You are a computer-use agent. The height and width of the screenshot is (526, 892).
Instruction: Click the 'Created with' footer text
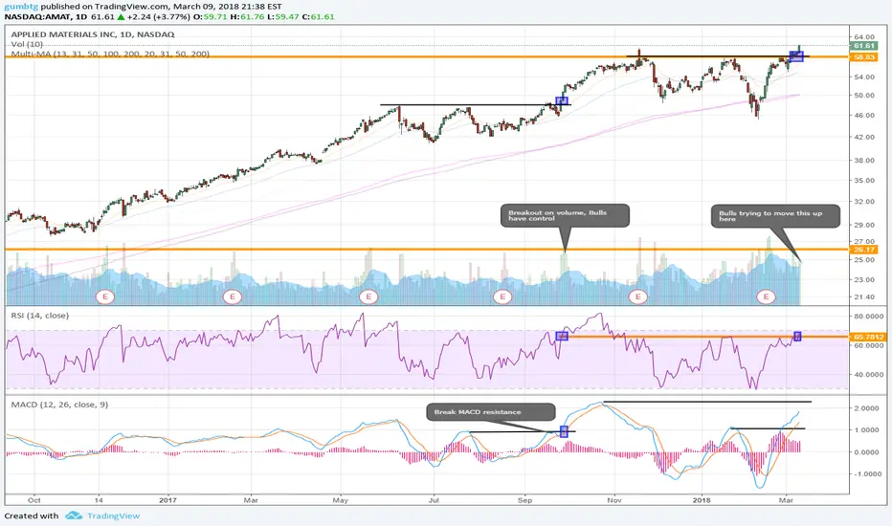[x=32, y=515]
